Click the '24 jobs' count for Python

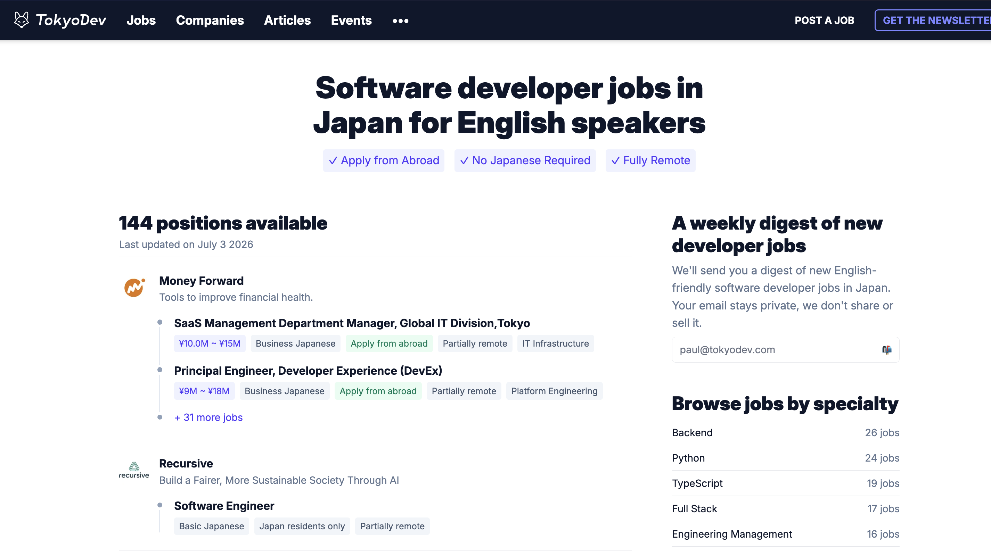pos(882,458)
